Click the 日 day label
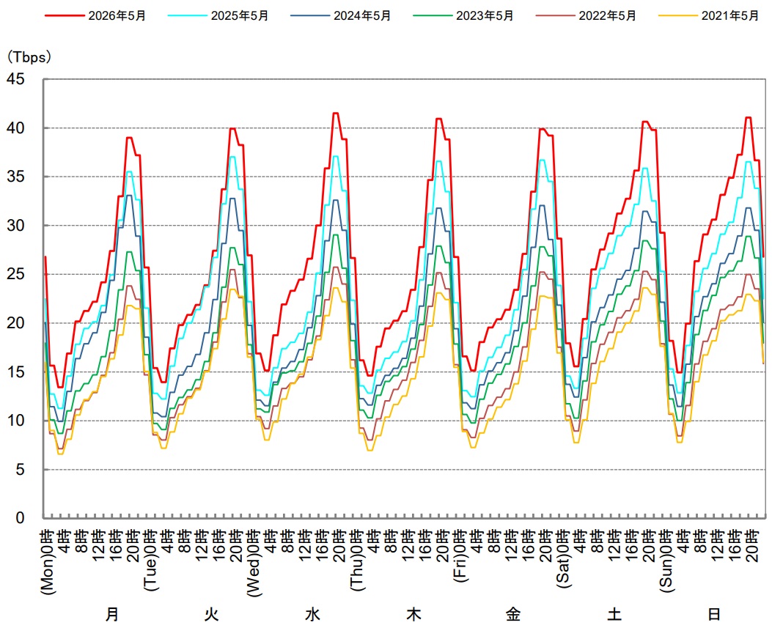 [714, 614]
